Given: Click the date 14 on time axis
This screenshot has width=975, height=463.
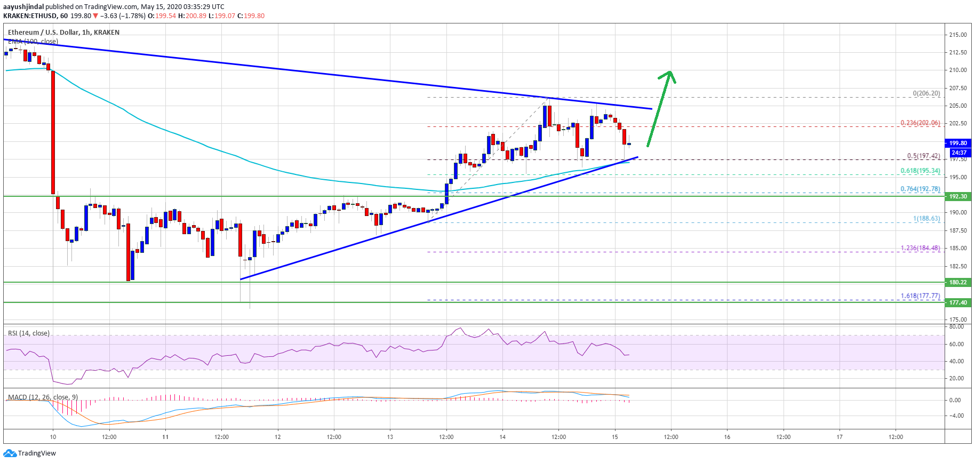Looking at the screenshot, I should [502, 437].
